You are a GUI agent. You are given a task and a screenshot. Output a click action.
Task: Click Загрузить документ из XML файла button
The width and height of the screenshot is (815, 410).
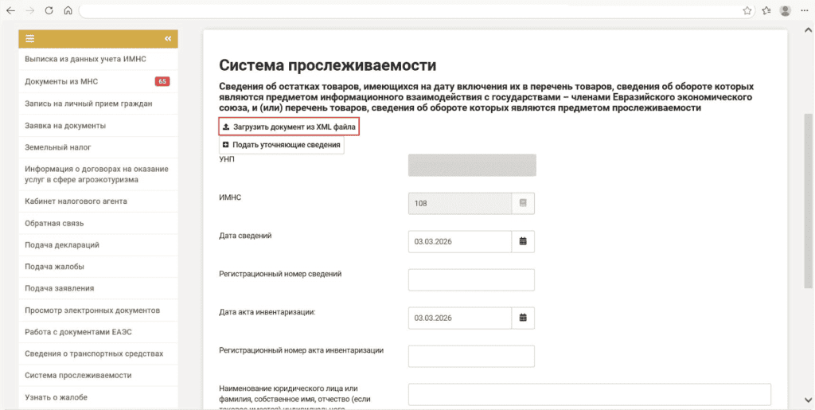289,127
